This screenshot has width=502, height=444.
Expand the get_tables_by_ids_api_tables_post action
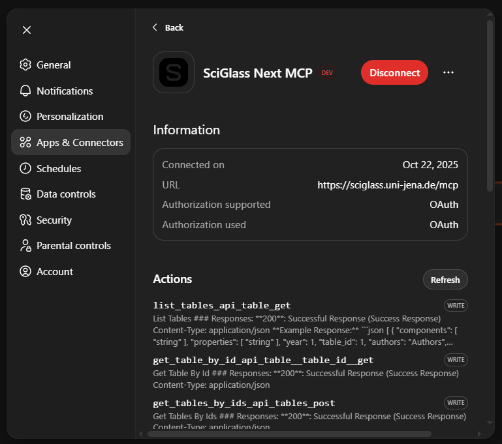[x=244, y=403]
